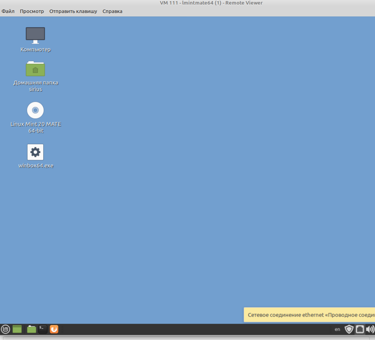Open the Отправить клавишу menu
The height and width of the screenshot is (340, 375).
coord(73,11)
